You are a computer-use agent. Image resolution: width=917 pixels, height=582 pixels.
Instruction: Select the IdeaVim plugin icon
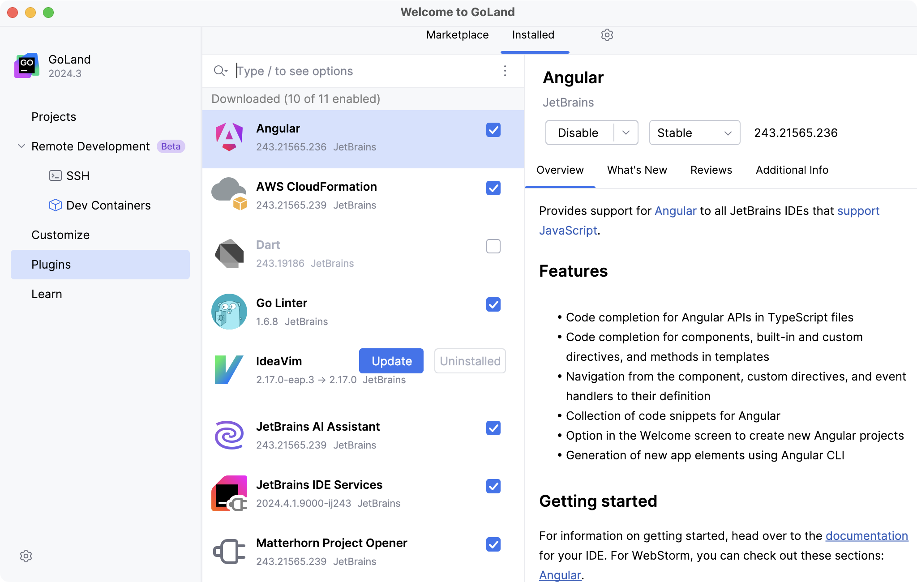point(229,369)
